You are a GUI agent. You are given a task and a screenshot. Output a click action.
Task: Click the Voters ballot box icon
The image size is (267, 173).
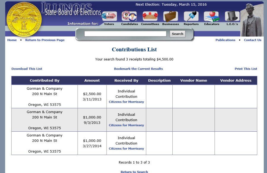[109, 16]
